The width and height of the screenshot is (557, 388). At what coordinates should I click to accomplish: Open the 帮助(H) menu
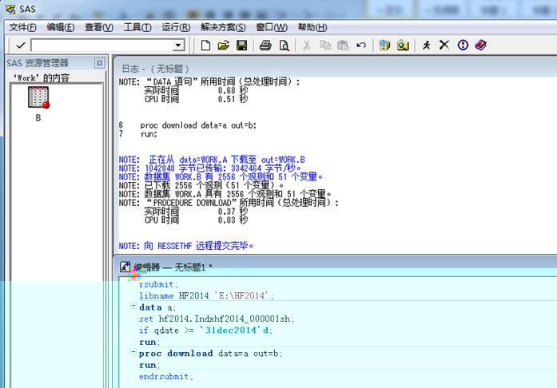click(x=312, y=27)
